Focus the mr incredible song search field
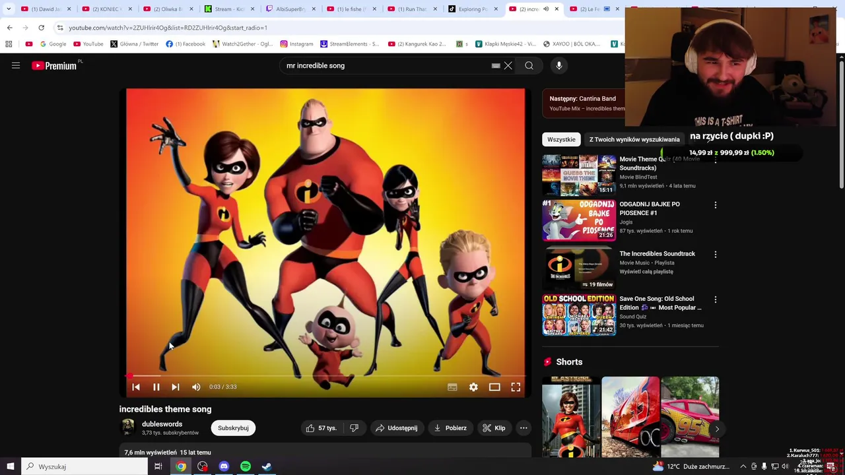Viewport: 845px width, 475px height. pyautogui.click(x=386, y=65)
